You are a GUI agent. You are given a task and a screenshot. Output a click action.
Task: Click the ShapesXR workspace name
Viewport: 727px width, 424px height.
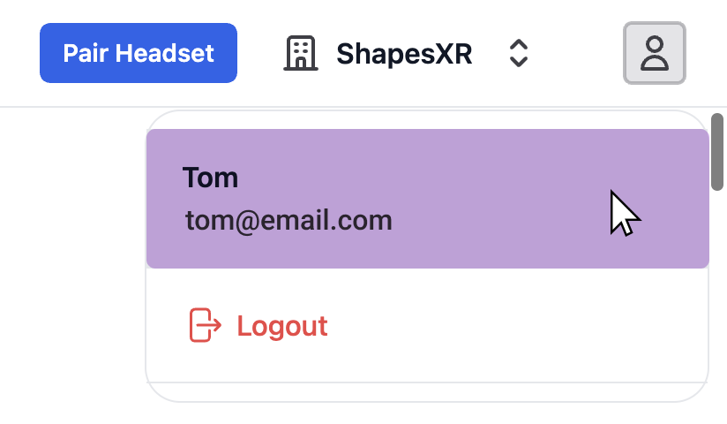click(x=404, y=54)
